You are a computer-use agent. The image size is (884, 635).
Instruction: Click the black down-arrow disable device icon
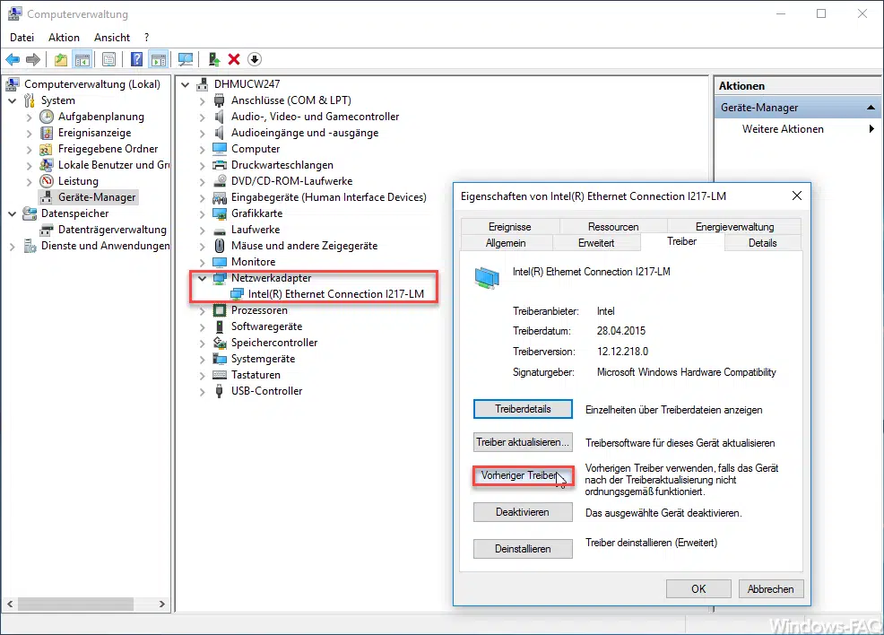(255, 59)
